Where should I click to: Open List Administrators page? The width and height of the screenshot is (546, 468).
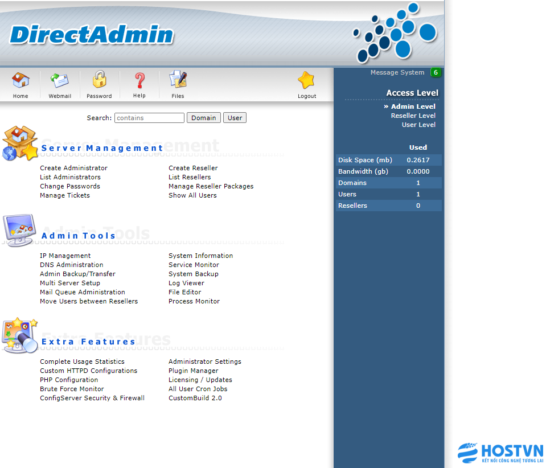(71, 177)
